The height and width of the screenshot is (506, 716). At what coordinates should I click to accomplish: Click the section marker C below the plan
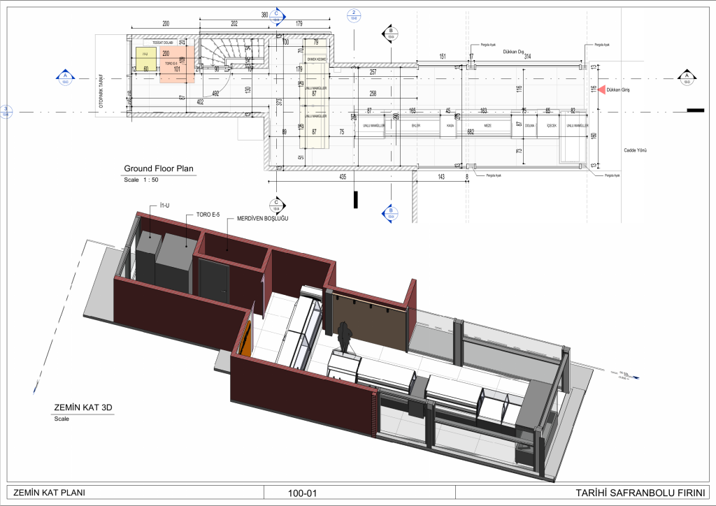(x=276, y=205)
